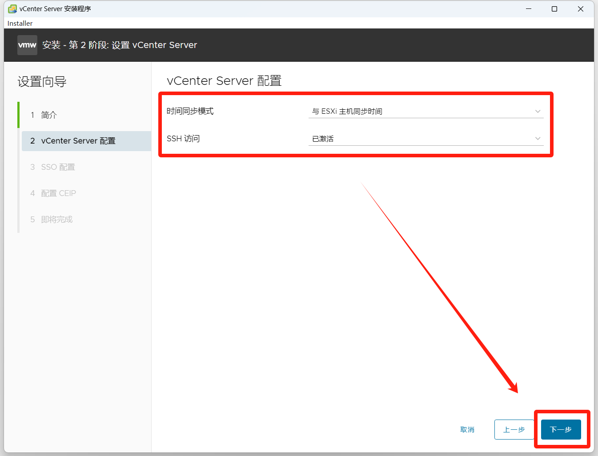
Task: Click the SSH 访问 field label
Action: [183, 139]
